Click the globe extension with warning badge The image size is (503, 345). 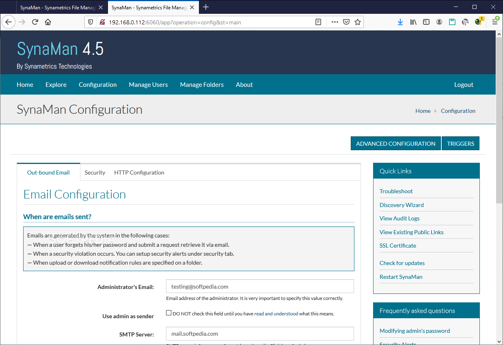click(479, 21)
